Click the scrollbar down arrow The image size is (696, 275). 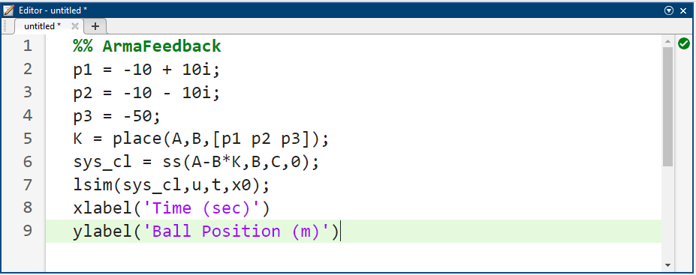(x=667, y=265)
